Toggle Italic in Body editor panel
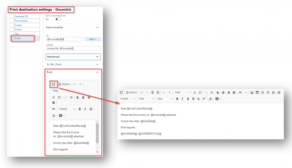 (85, 109)
